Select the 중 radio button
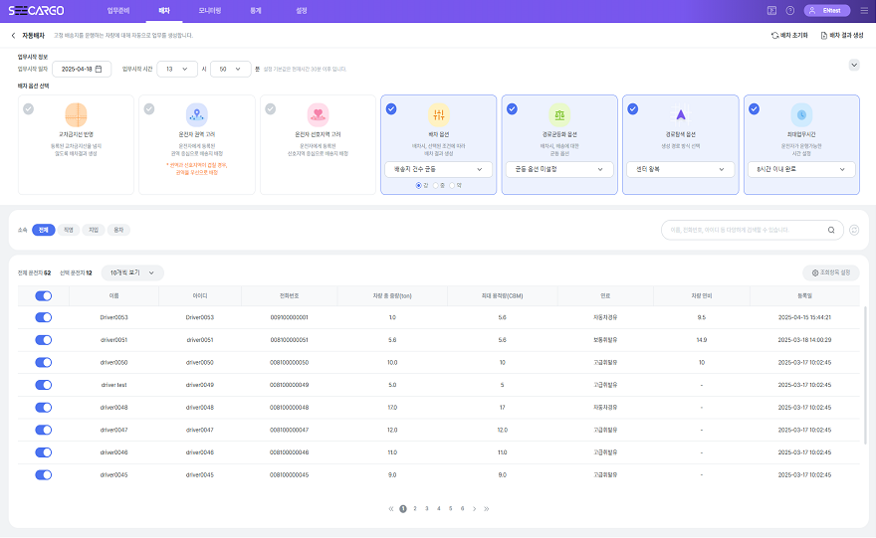Screen dimensions: 876x538 [438, 185]
